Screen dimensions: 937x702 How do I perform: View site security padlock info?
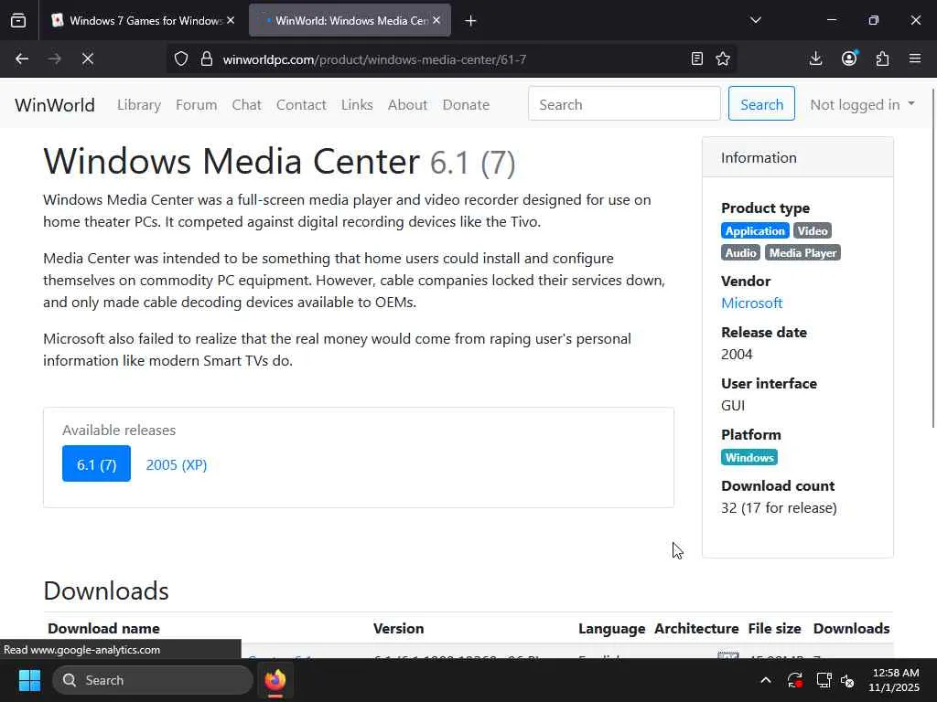[207, 58]
